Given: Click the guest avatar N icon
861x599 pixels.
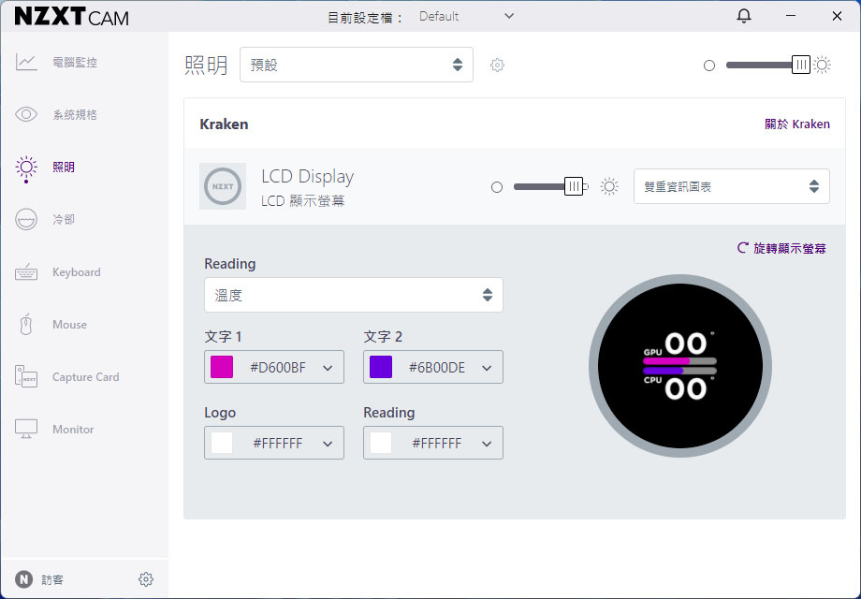Looking at the screenshot, I should (23, 579).
